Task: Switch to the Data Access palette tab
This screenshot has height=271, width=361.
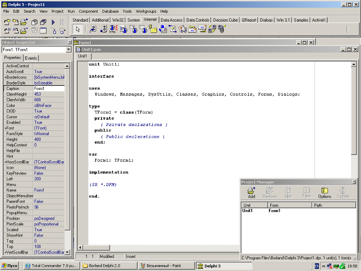Action: point(171,20)
